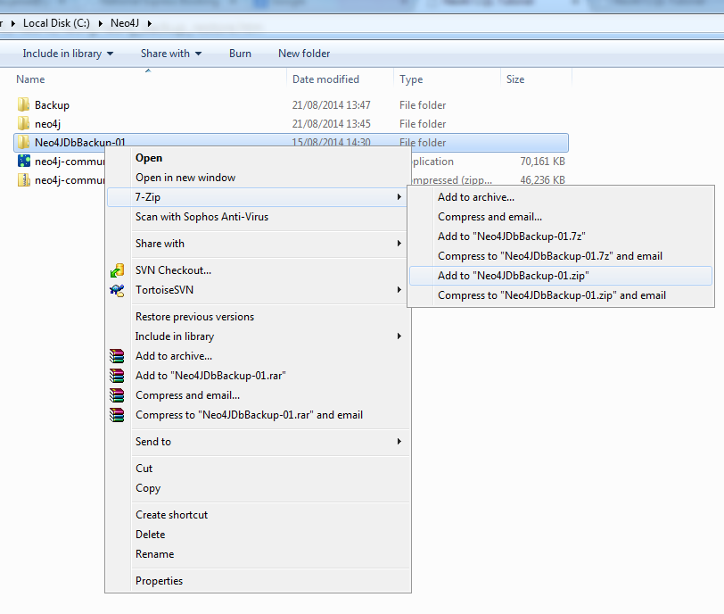This screenshot has width=724, height=614.
Task: Select the neo4j folder name
Action: [47, 124]
